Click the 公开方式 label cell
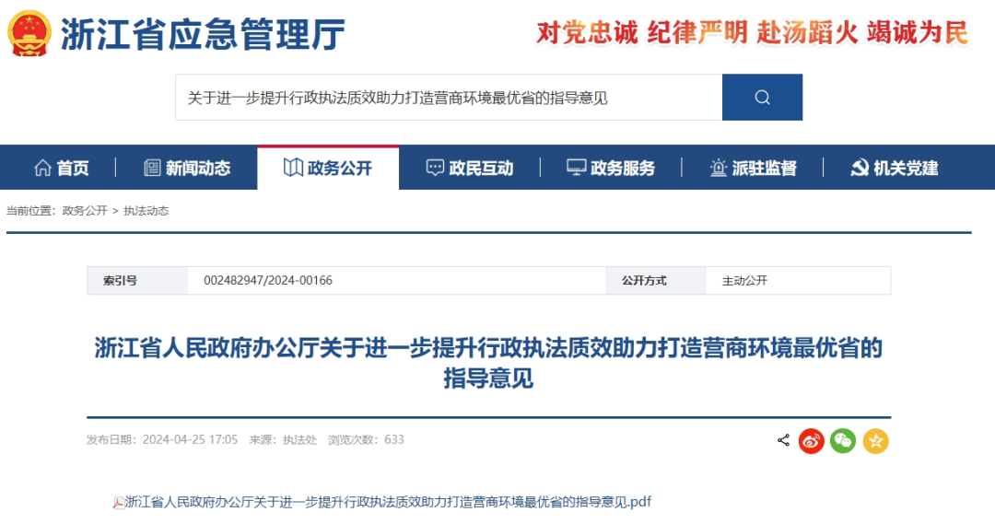The image size is (995, 524). (656, 280)
